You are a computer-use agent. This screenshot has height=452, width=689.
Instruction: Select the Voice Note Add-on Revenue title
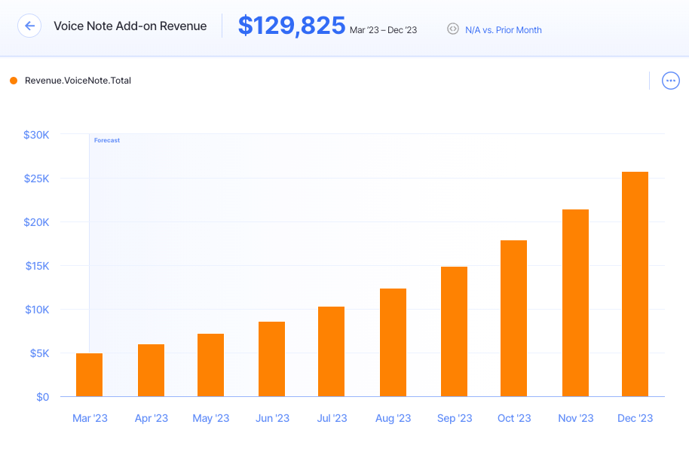pyautogui.click(x=129, y=26)
